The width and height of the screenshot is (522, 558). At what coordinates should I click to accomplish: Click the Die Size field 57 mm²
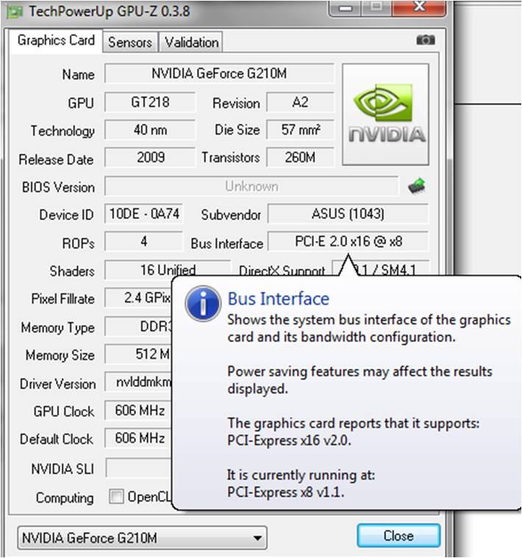point(300,130)
